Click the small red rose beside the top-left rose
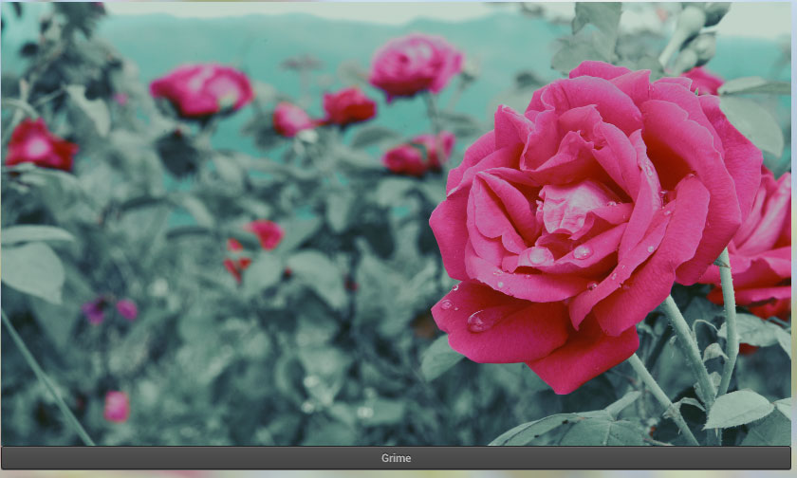 tap(348, 106)
